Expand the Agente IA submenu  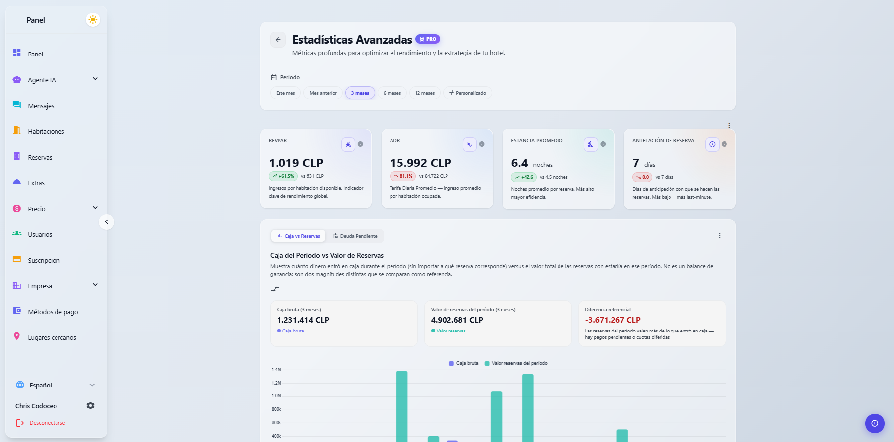[x=95, y=79]
